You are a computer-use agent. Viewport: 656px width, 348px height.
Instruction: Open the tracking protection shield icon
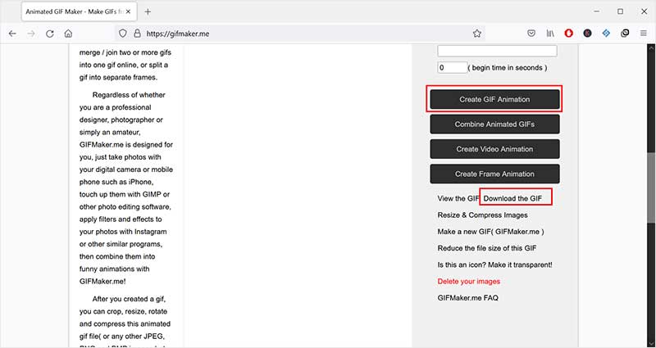(x=123, y=34)
